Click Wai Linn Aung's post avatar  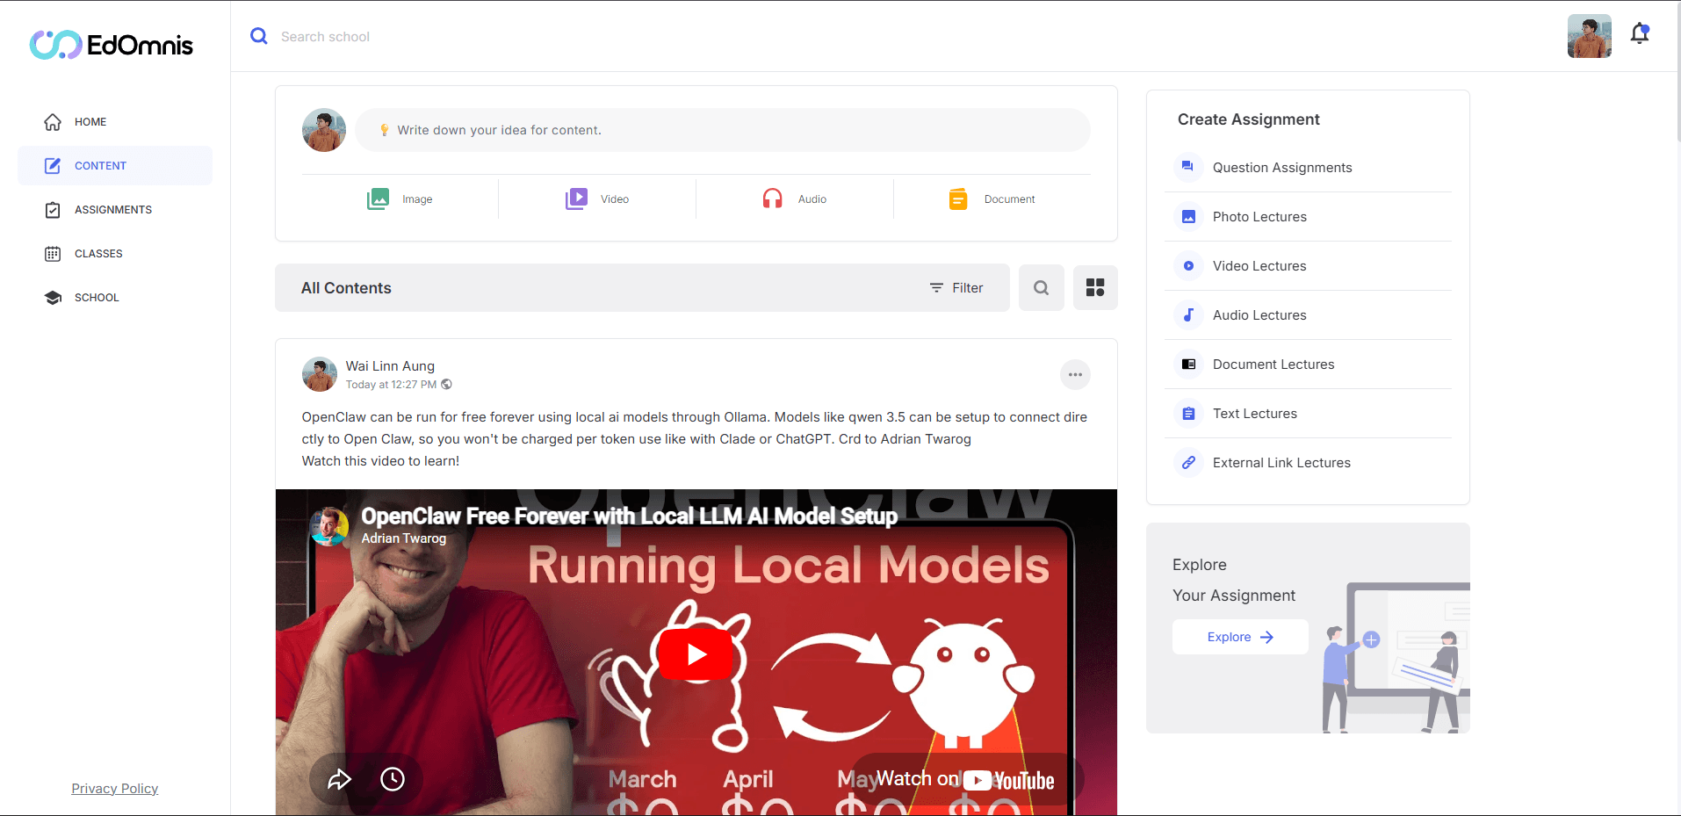320,374
